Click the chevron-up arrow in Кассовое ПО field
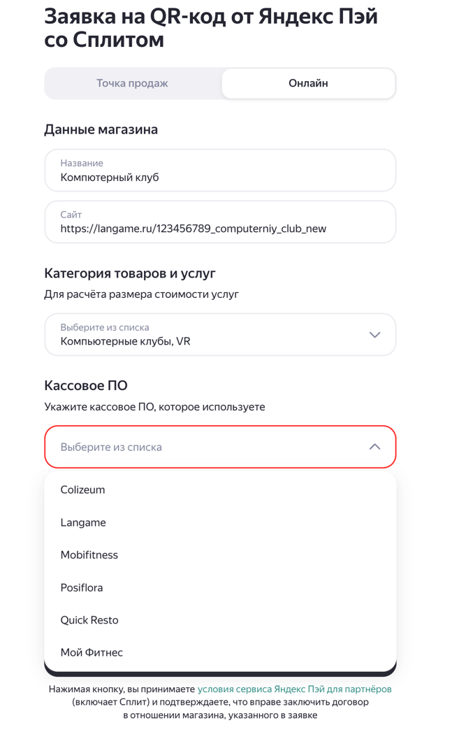452x732 pixels. (374, 447)
